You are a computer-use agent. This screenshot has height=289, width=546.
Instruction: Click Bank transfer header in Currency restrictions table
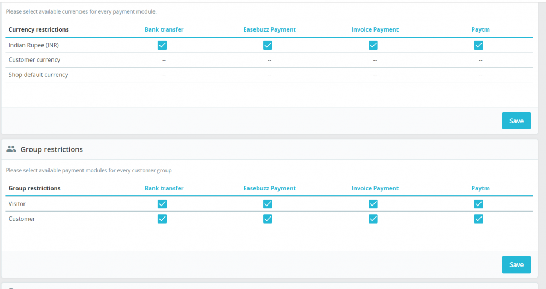[x=164, y=29]
